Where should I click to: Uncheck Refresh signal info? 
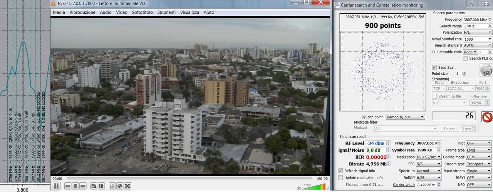point(340,171)
